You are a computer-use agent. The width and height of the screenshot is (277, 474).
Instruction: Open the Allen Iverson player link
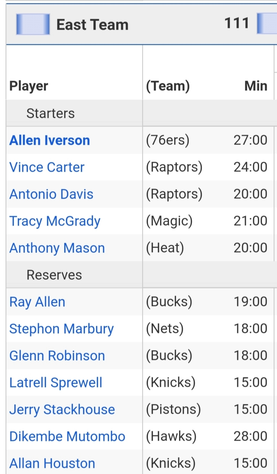(50, 140)
